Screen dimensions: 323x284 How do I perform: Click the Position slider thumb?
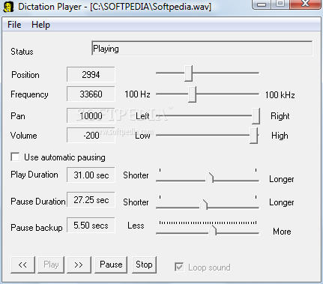(x=189, y=73)
